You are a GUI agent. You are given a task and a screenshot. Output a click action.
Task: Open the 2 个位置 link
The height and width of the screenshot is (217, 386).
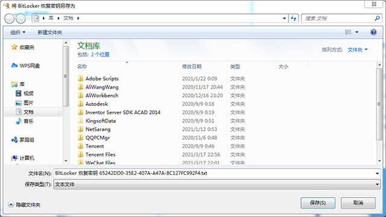point(100,55)
